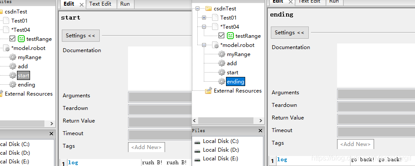
Task: Collapse Settings << in start keyword editor
Action: coord(81,36)
